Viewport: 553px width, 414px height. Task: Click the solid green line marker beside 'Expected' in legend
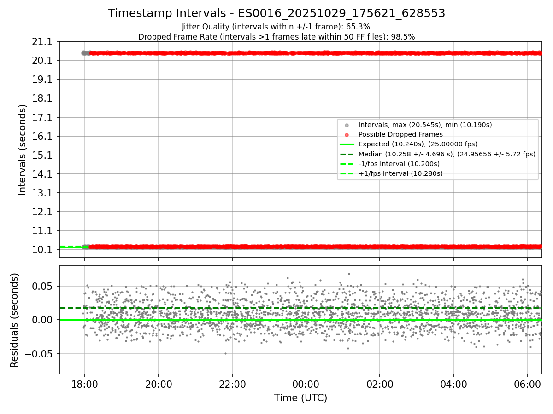click(x=347, y=144)
